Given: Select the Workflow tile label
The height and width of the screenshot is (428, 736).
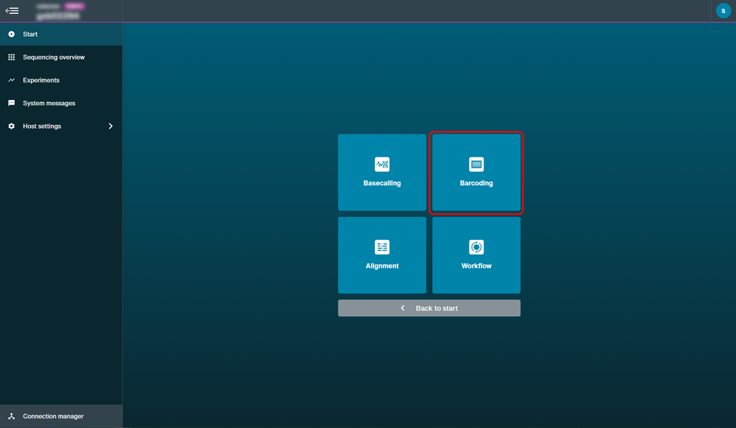Looking at the screenshot, I should [x=476, y=265].
